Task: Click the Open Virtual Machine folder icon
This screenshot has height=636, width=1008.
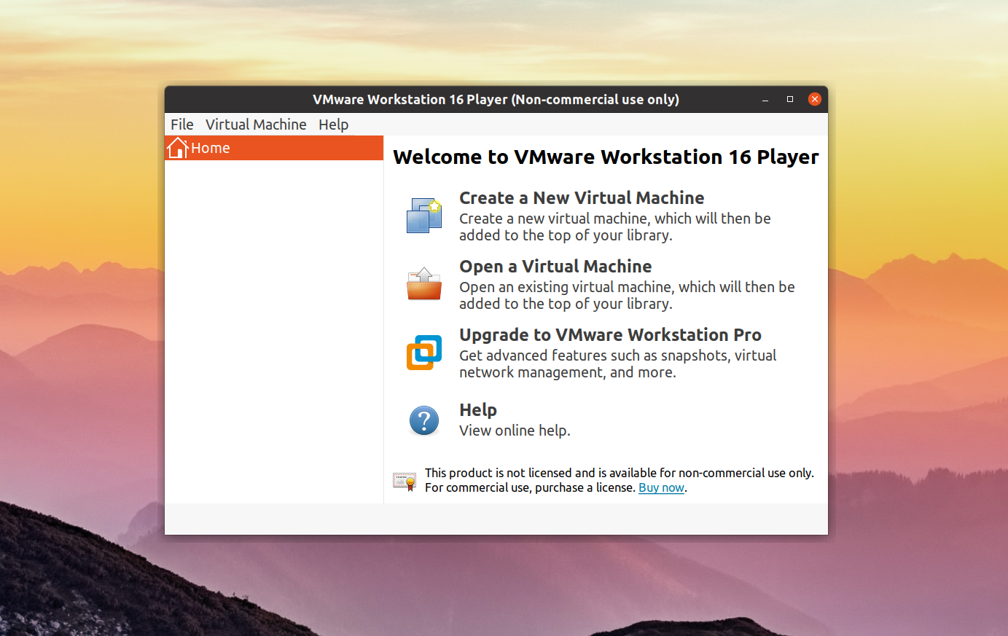Action: coord(424,284)
